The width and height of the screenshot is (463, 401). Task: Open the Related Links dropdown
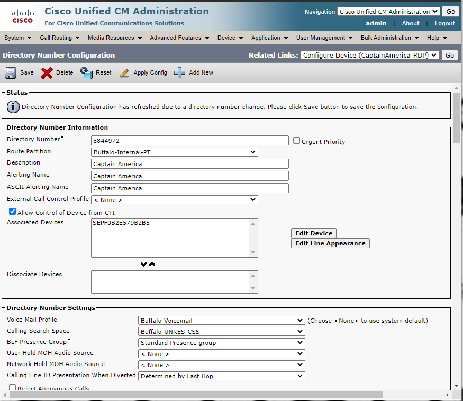369,55
